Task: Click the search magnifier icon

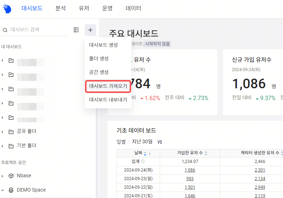Action: tap(5, 30)
